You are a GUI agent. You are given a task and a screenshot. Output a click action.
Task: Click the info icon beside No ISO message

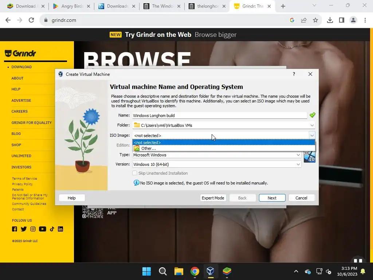[x=136, y=183]
